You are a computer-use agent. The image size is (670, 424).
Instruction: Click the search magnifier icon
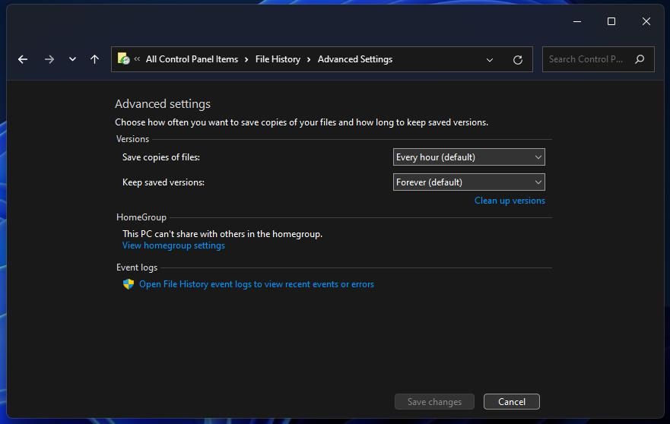pyautogui.click(x=640, y=59)
